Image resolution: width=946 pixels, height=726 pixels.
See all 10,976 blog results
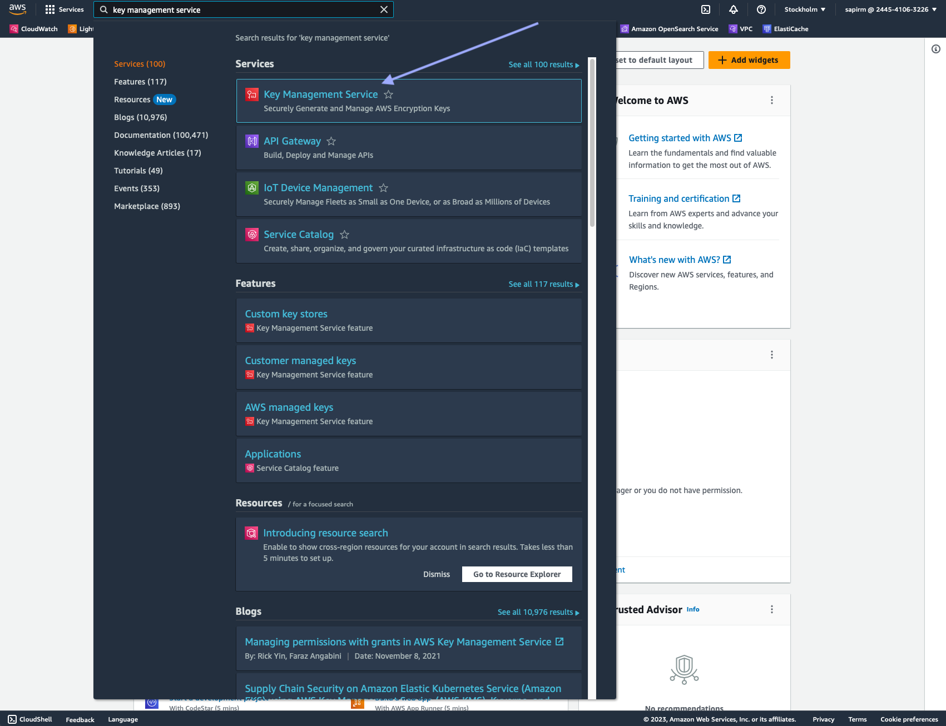point(538,612)
